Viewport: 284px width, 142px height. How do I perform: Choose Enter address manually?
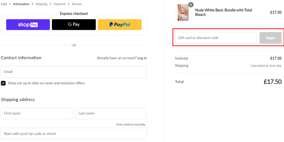131,125
